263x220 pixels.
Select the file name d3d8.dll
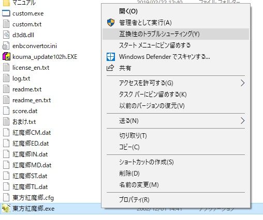coord(23,35)
